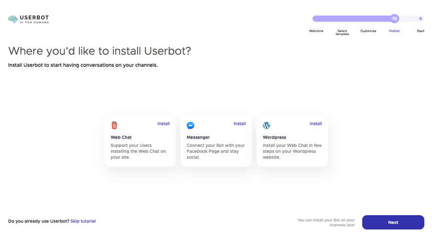
Task: Click the "Do you already use Userbot?" text
Action: click(x=39, y=221)
